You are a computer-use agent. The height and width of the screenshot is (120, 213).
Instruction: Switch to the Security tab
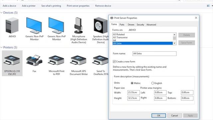(140, 25)
